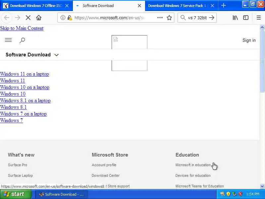
Task: Open Store support footer link
Action: click(x=118, y=186)
